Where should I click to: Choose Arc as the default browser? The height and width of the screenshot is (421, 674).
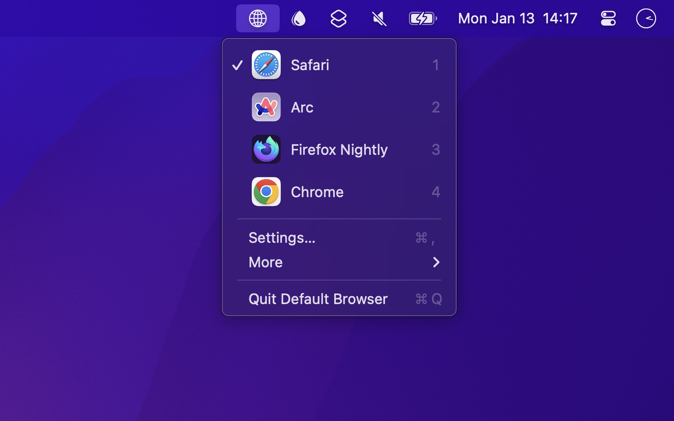point(339,107)
